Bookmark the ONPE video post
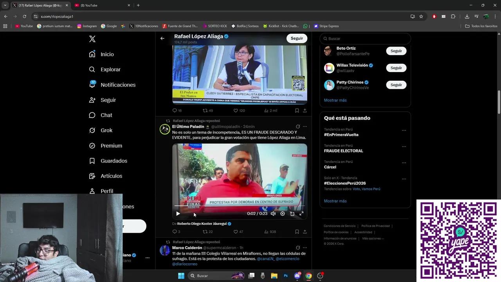 coord(297,110)
